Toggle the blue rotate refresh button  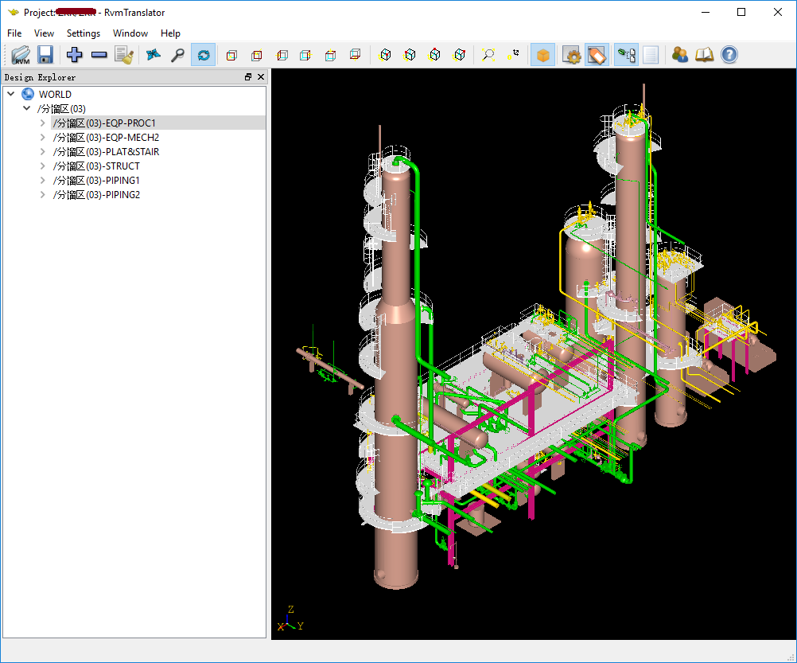click(203, 55)
